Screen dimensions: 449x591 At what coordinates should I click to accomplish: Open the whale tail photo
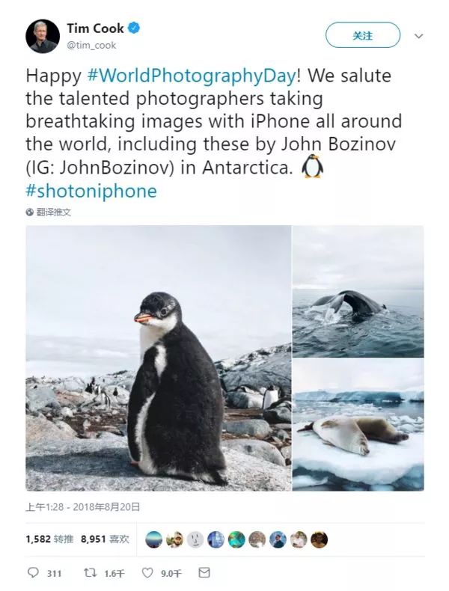[x=358, y=291]
